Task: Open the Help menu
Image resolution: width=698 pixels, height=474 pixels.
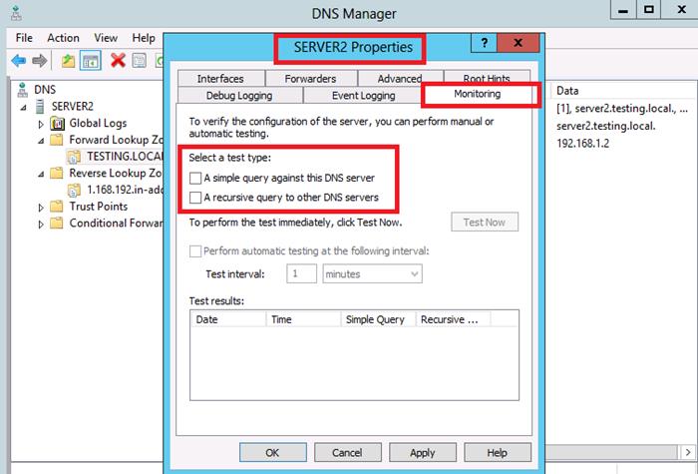Action: pyautogui.click(x=144, y=38)
